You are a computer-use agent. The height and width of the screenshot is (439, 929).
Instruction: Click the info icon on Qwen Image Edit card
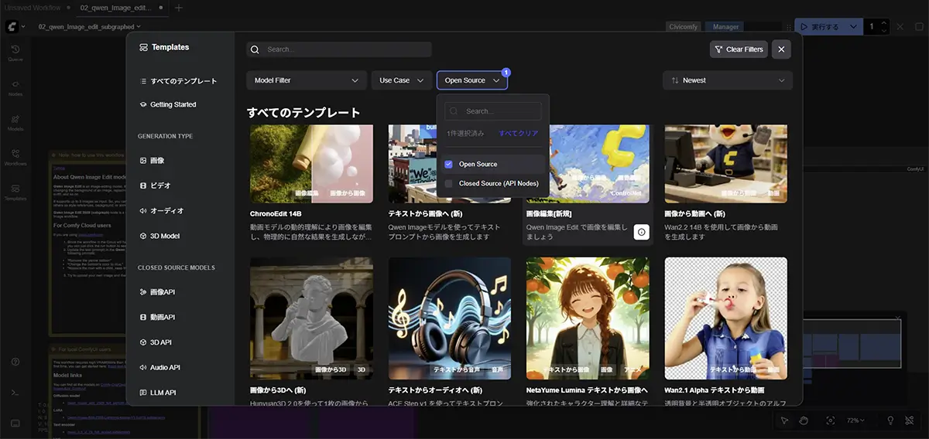pyautogui.click(x=640, y=233)
